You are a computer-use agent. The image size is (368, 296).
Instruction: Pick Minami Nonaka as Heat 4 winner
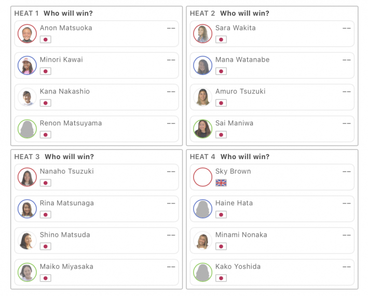pos(272,241)
